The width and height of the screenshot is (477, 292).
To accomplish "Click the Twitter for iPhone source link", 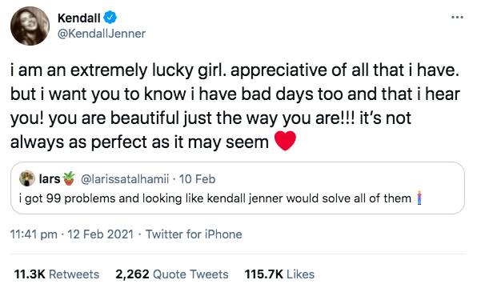I will 194,234.
